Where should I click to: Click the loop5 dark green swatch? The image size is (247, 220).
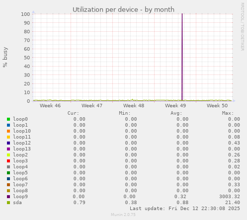coord(8,173)
